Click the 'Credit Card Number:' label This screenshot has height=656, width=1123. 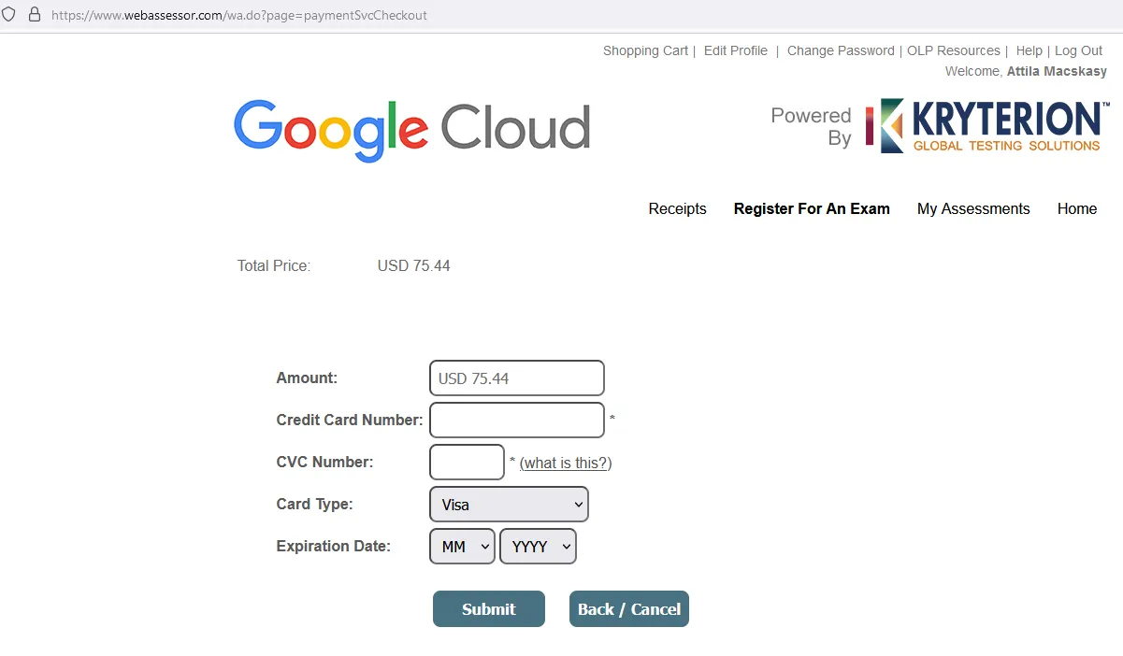click(350, 420)
